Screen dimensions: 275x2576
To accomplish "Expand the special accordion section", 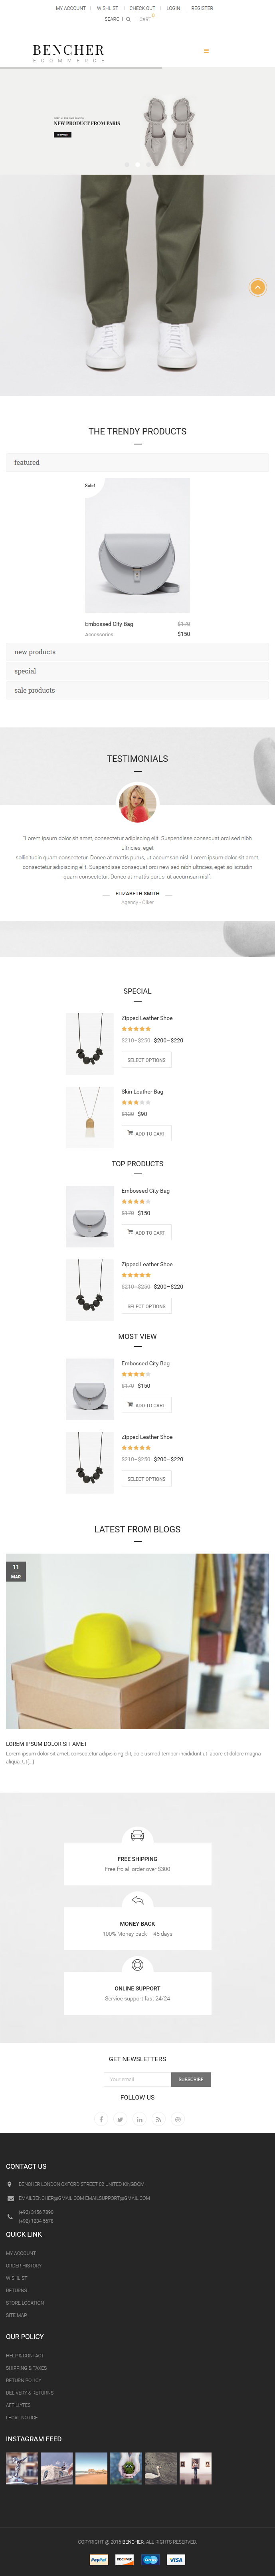I will pos(137,671).
